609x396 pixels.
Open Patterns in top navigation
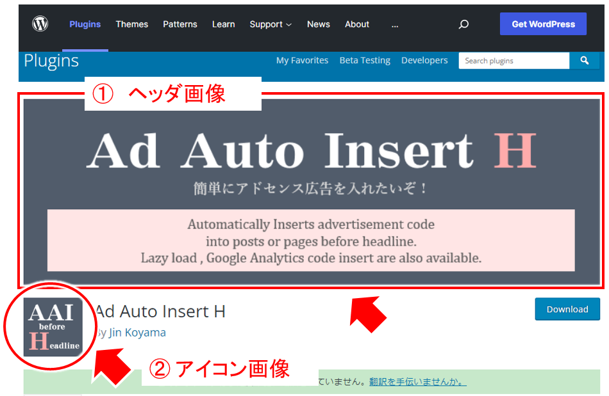coord(180,24)
